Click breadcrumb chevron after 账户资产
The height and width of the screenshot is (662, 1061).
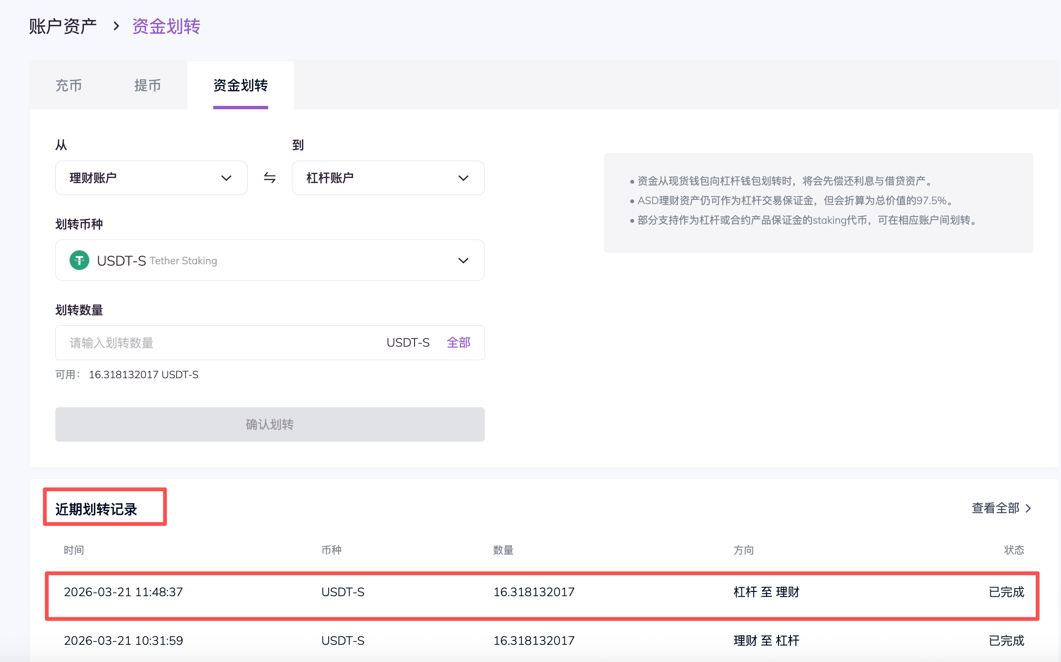pyautogui.click(x=116, y=26)
